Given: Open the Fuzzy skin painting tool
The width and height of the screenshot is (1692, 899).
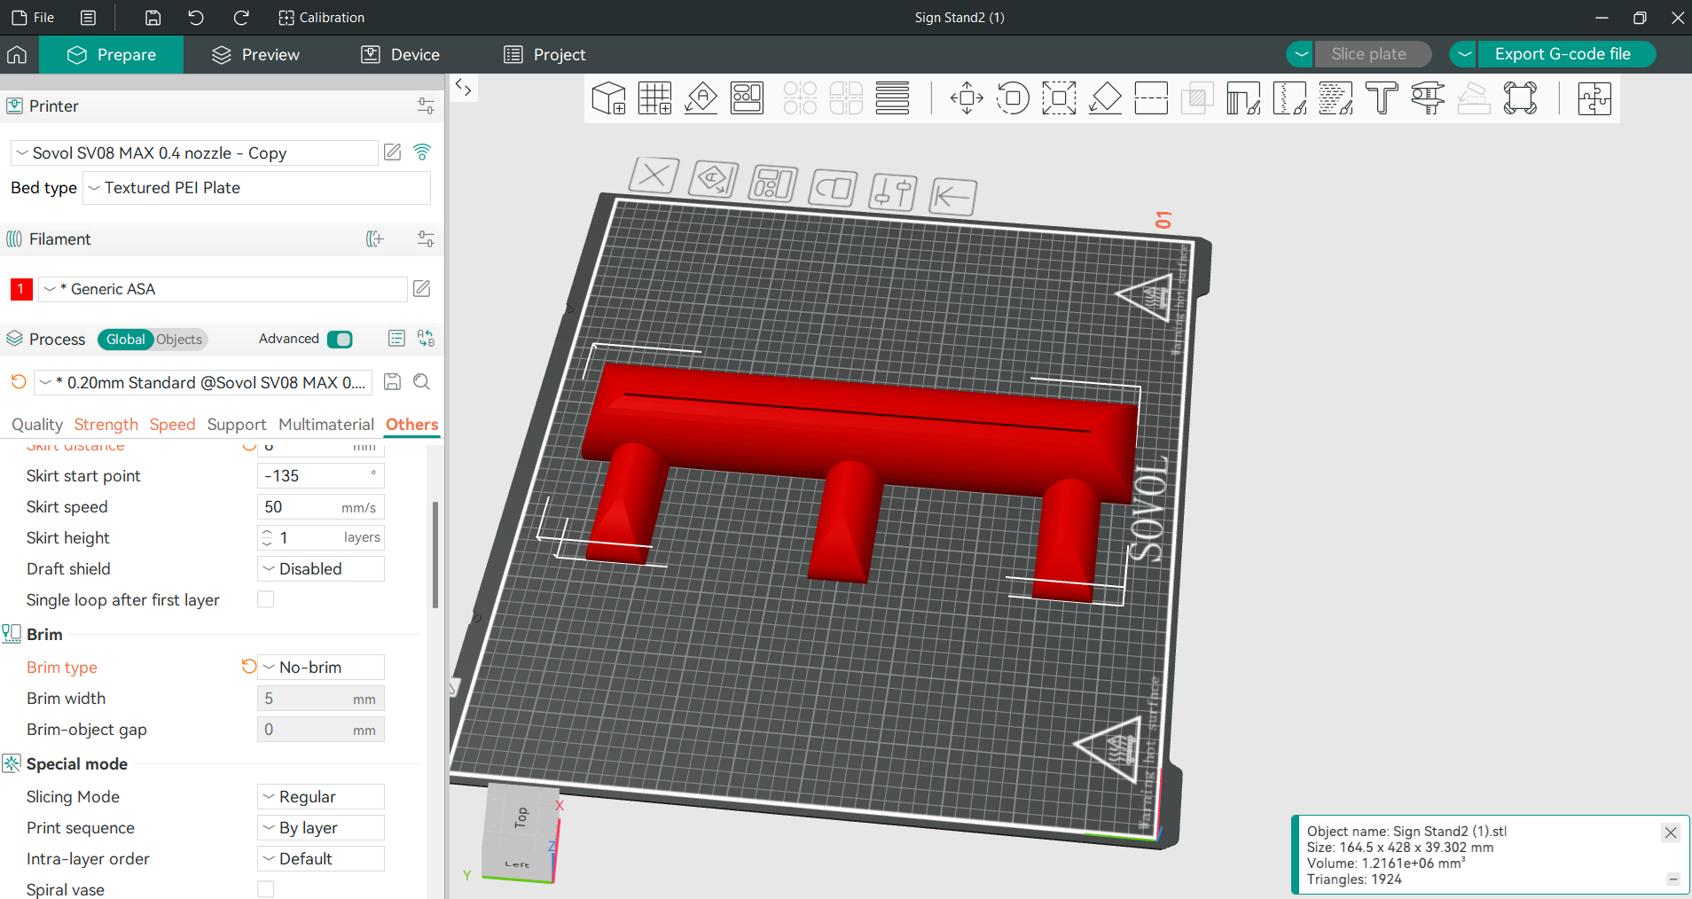Looking at the screenshot, I should click(1336, 98).
